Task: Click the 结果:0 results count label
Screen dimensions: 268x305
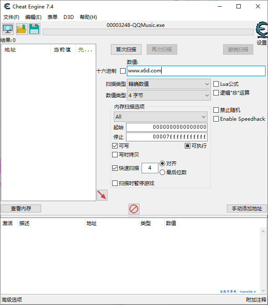Action: coord(8,40)
